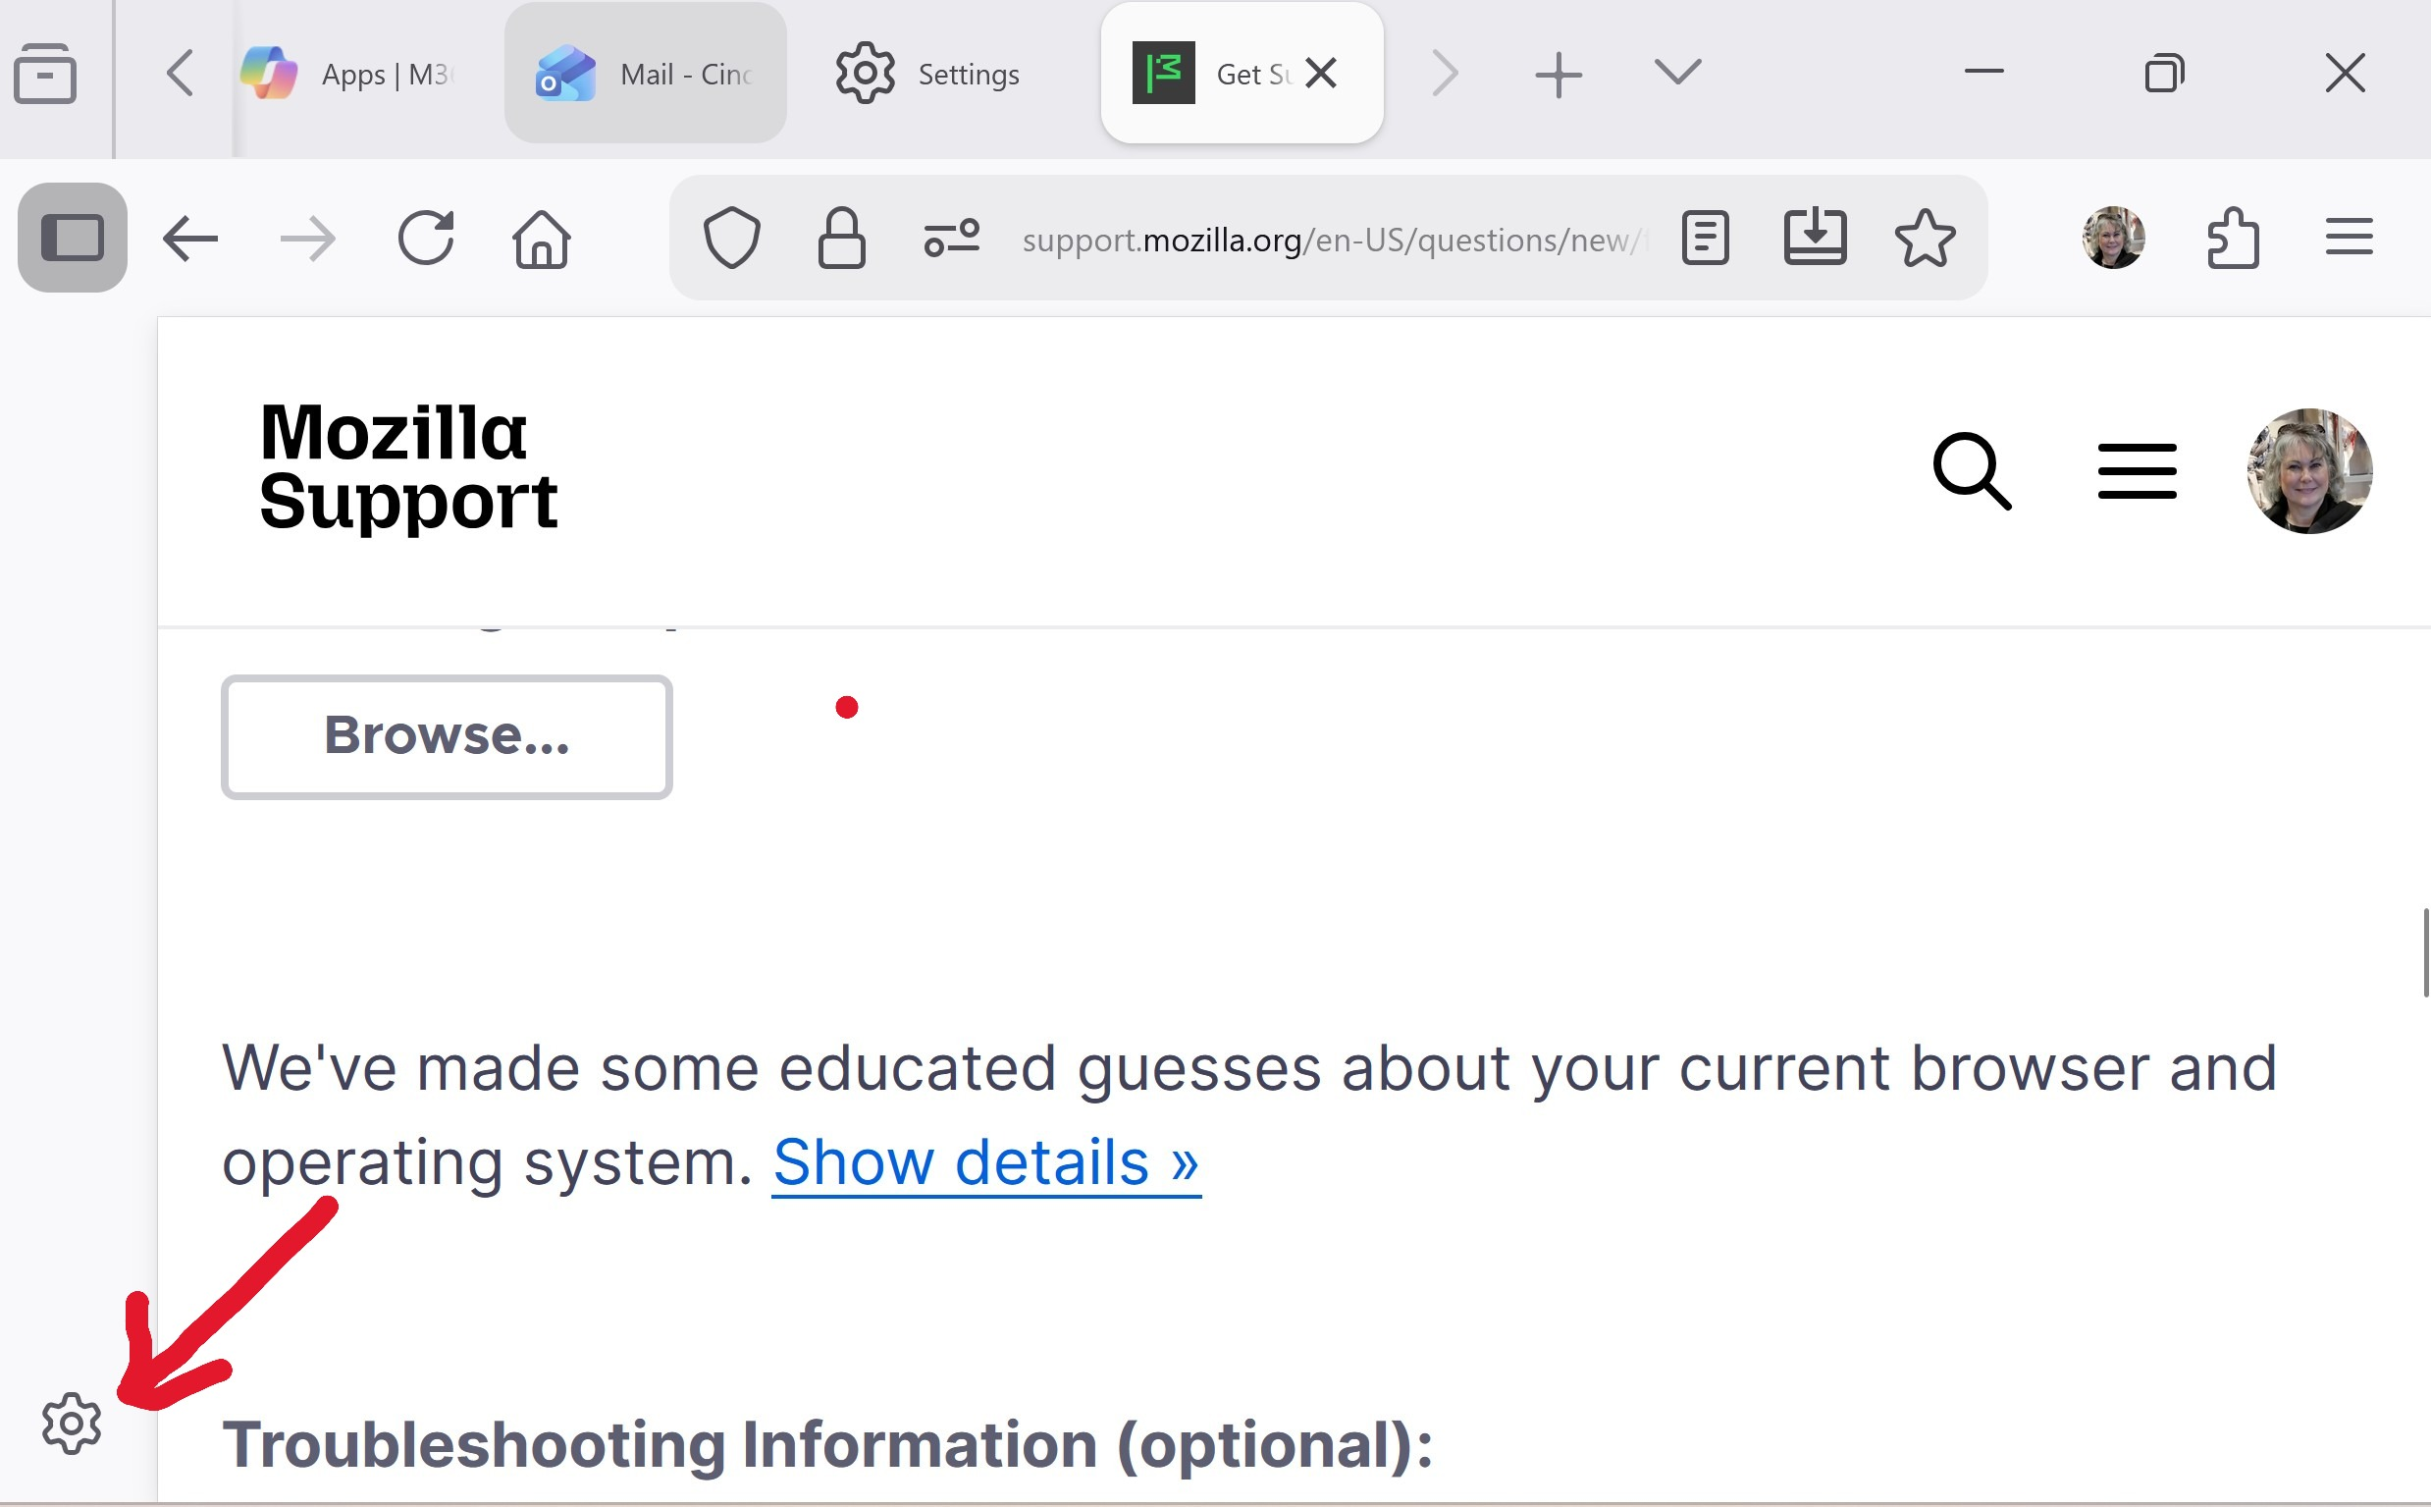Click the Show details link

coord(985,1162)
